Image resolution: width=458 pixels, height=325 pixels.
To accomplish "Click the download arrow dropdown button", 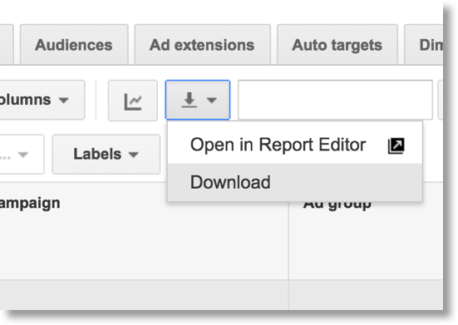I will click(198, 100).
